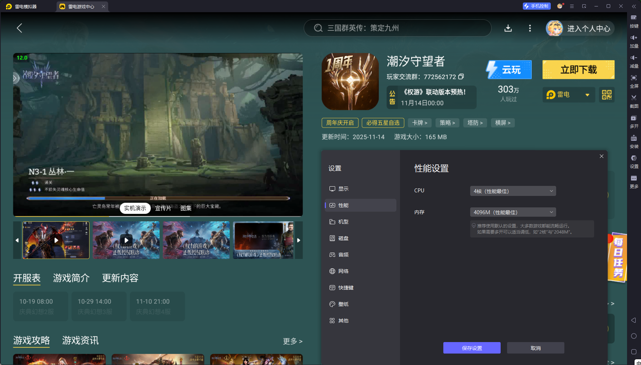Open the three-dot more options menu
This screenshot has height=365, width=641.
point(530,28)
